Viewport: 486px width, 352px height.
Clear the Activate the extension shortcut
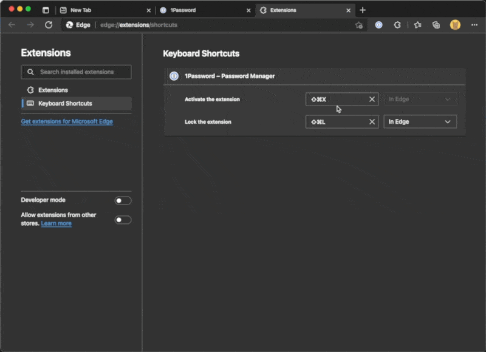(x=372, y=99)
